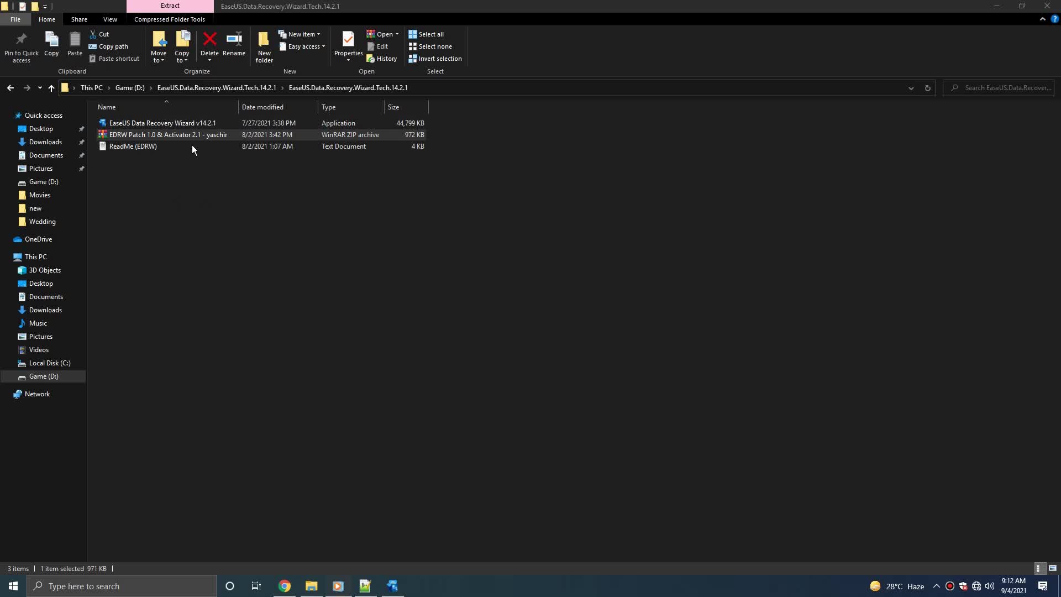Viewport: 1061px width, 597px height.
Task: Create a New folder
Action: pyautogui.click(x=264, y=44)
